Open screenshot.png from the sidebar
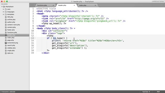This screenshot has width=165, height=93. pos(13,43)
